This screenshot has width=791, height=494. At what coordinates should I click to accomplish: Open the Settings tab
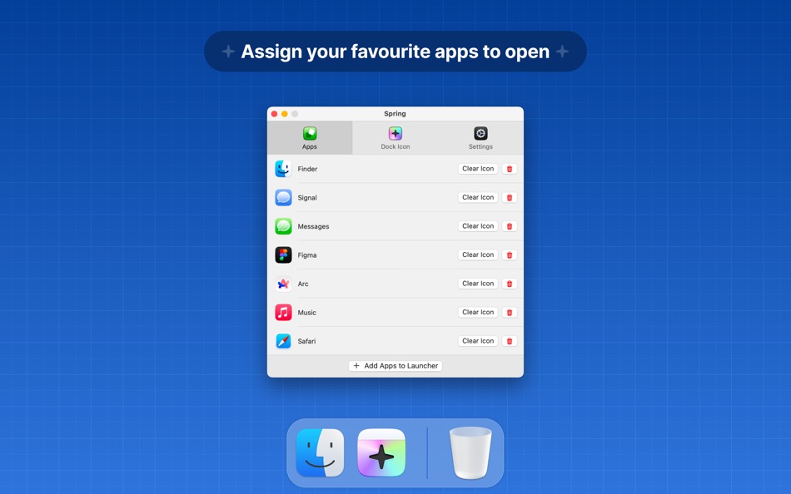480,137
